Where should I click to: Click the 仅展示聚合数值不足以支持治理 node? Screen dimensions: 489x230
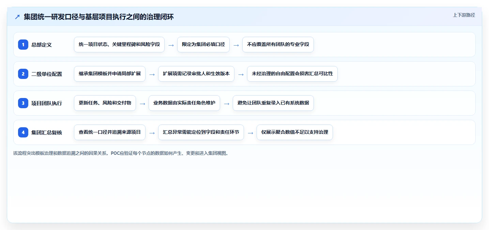(295, 132)
